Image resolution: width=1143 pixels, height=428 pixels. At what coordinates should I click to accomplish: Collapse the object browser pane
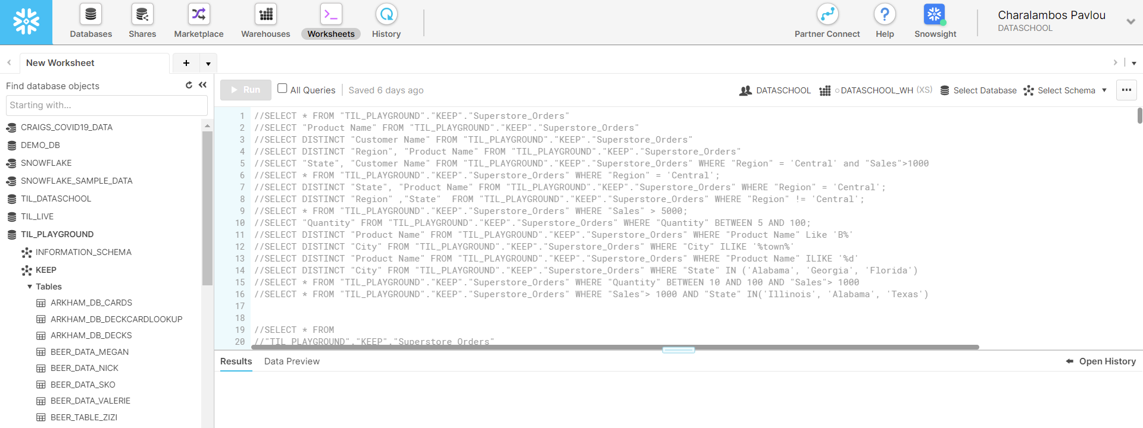click(x=203, y=85)
